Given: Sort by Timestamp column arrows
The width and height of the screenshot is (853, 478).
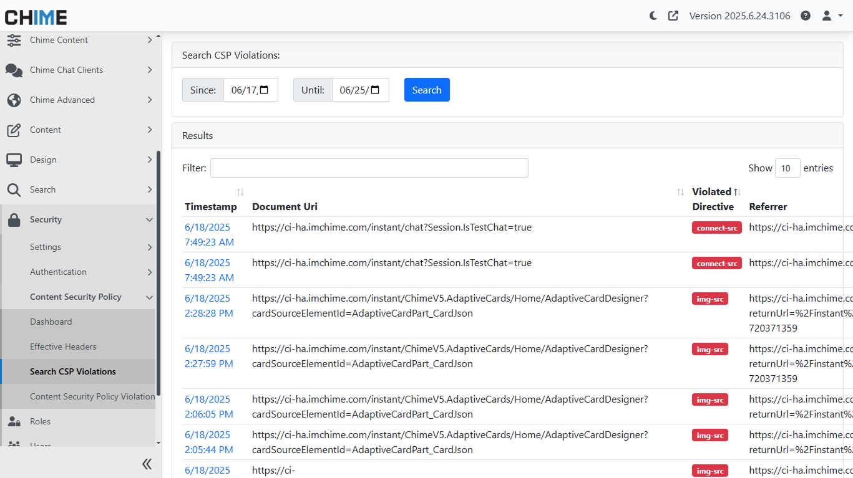Looking at the screenshot, I should click(240, 192).
